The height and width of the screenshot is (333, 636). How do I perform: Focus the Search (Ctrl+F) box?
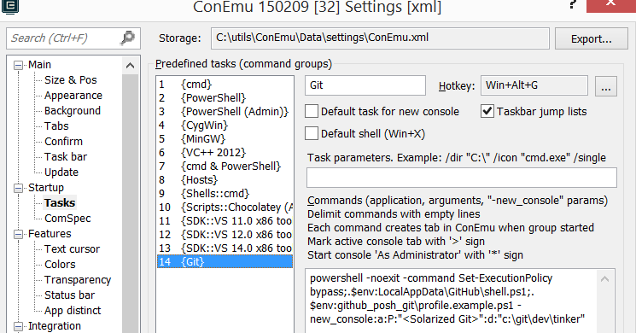[63, 38]
